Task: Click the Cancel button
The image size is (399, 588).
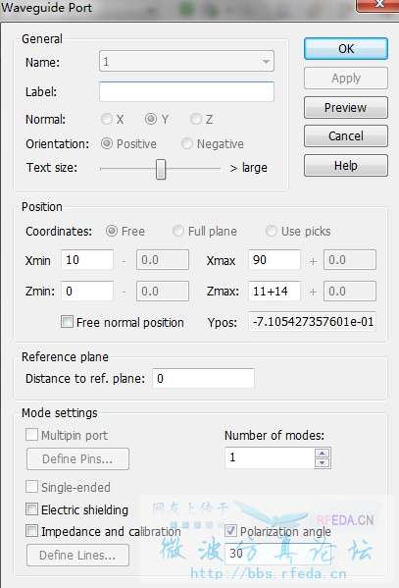Action: click(345, 136)
